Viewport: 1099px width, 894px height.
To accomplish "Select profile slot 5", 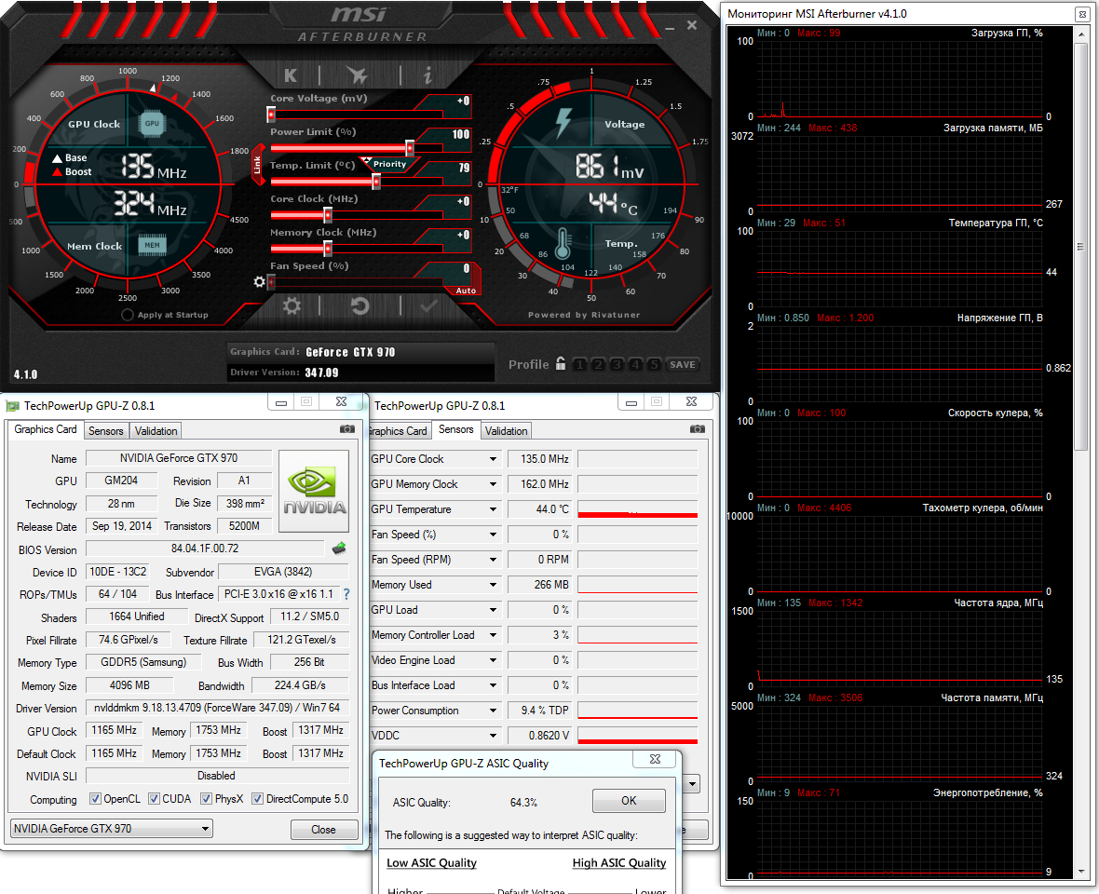I will [653, 364].
